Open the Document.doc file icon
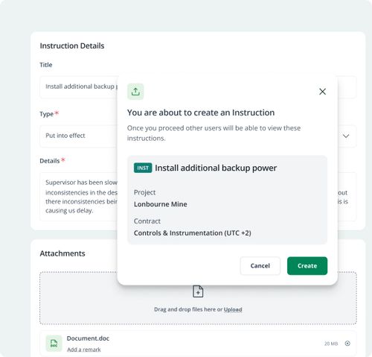 [54, 344]
